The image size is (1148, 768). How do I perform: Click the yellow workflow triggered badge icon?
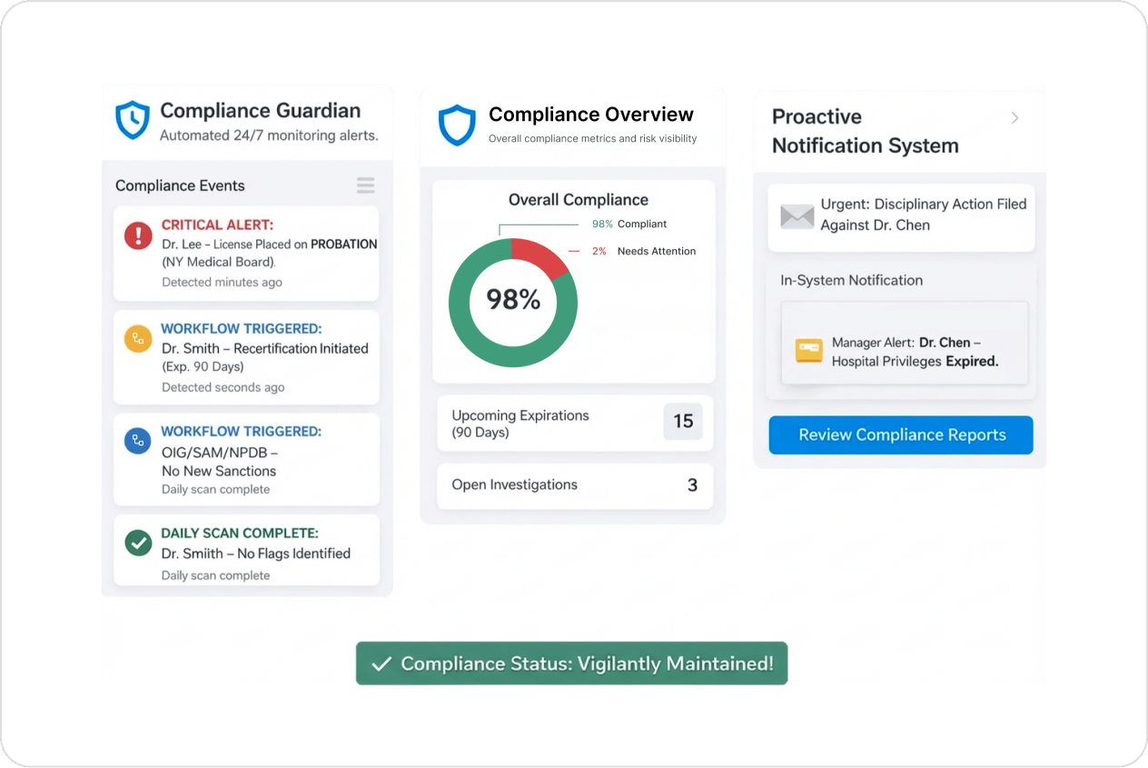pos(139,337)
